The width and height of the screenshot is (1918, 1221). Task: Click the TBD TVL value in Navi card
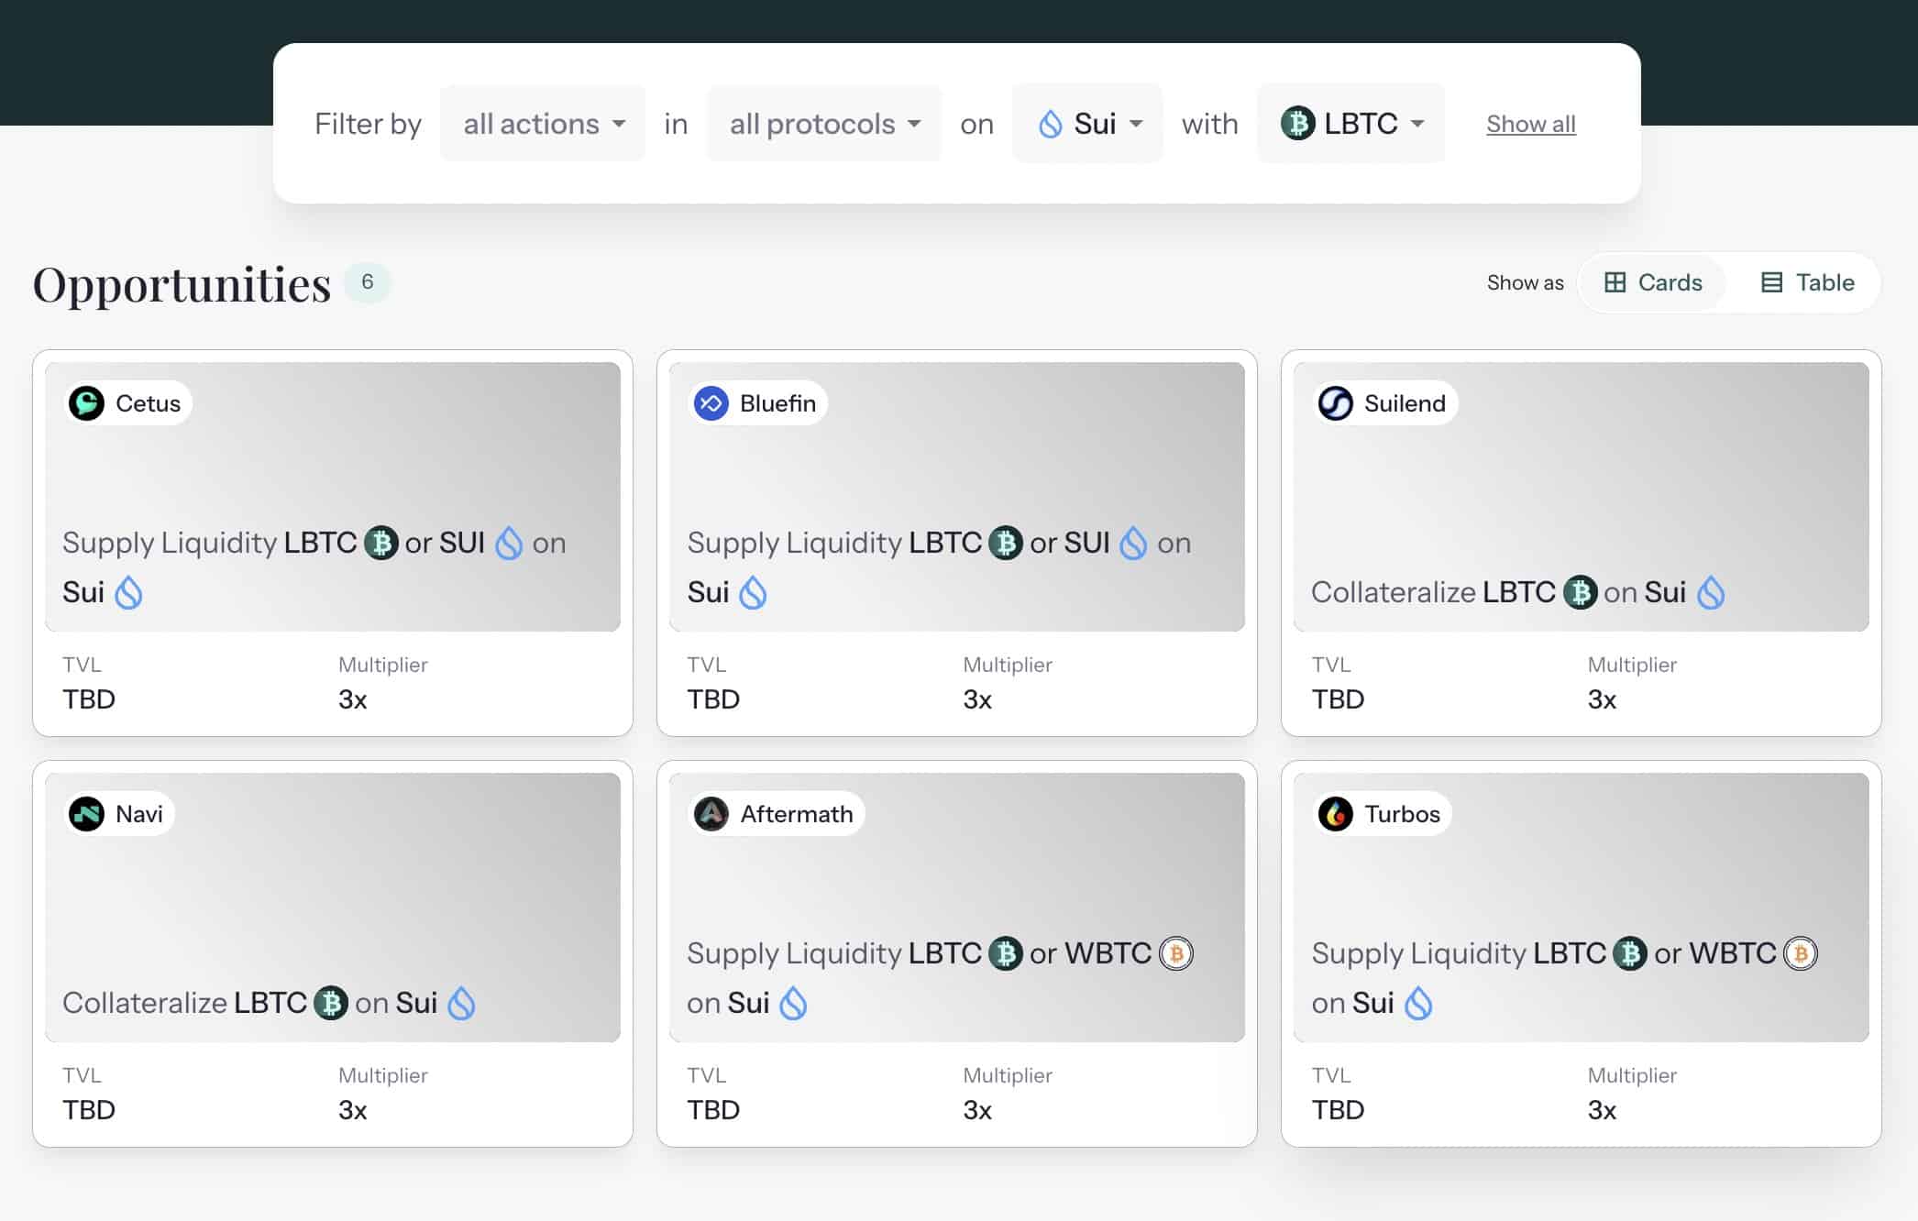pos(89,1110)
